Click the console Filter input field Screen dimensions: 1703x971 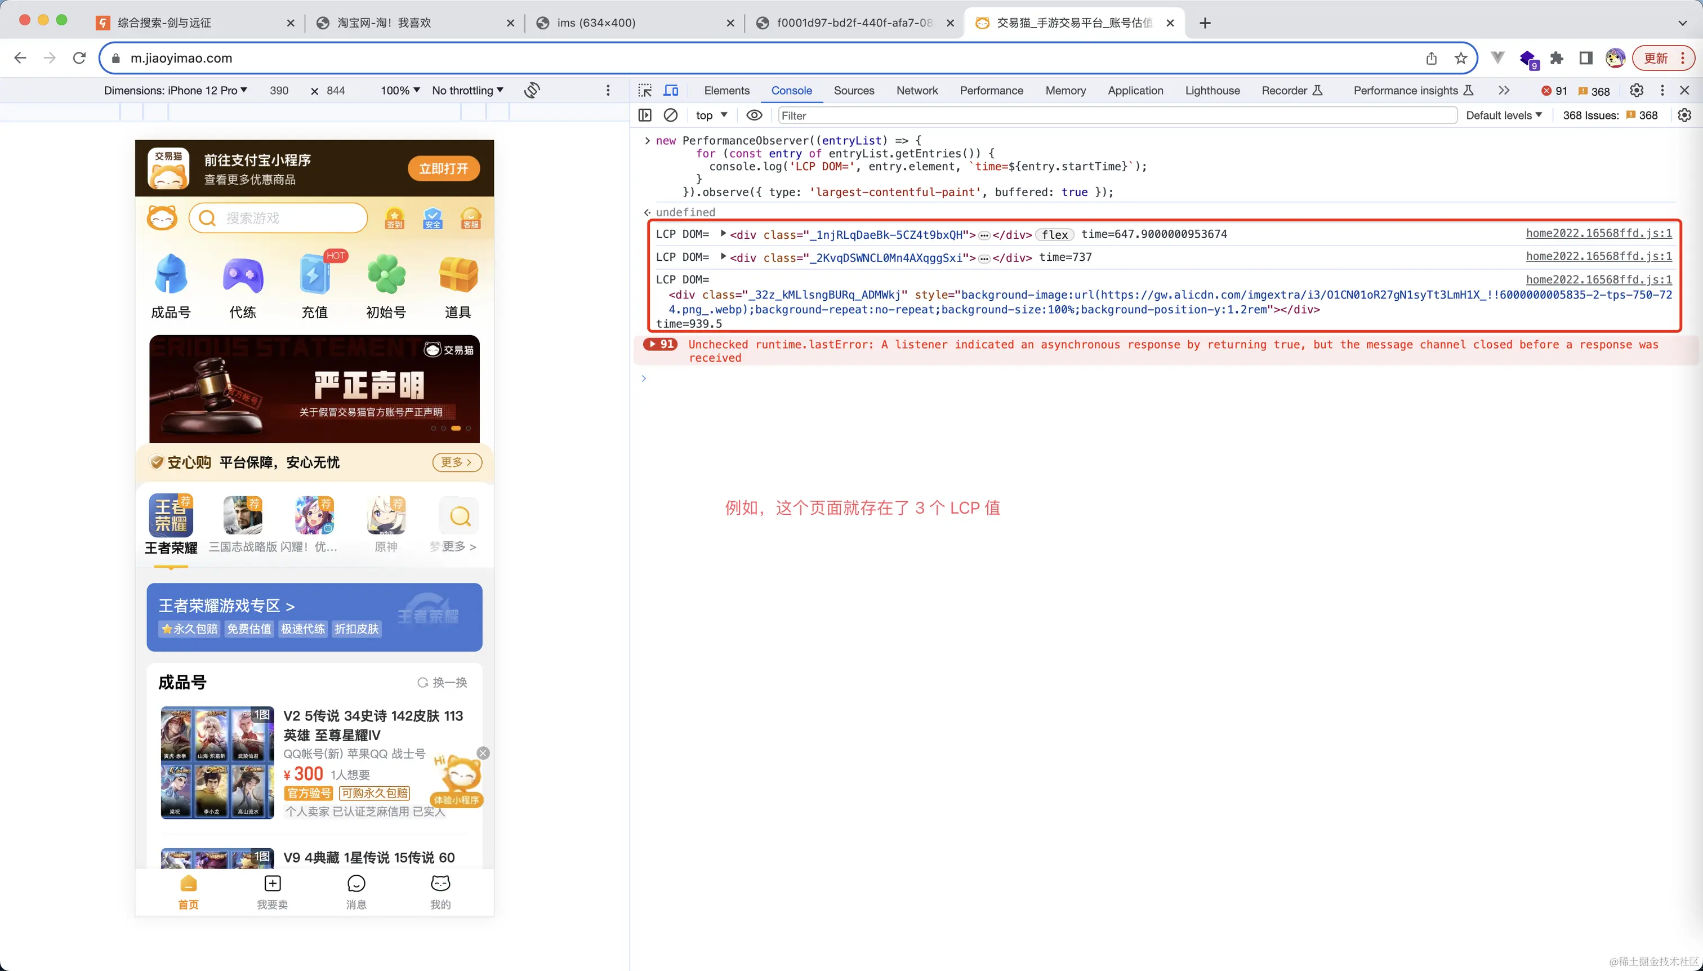[1116, 115]
